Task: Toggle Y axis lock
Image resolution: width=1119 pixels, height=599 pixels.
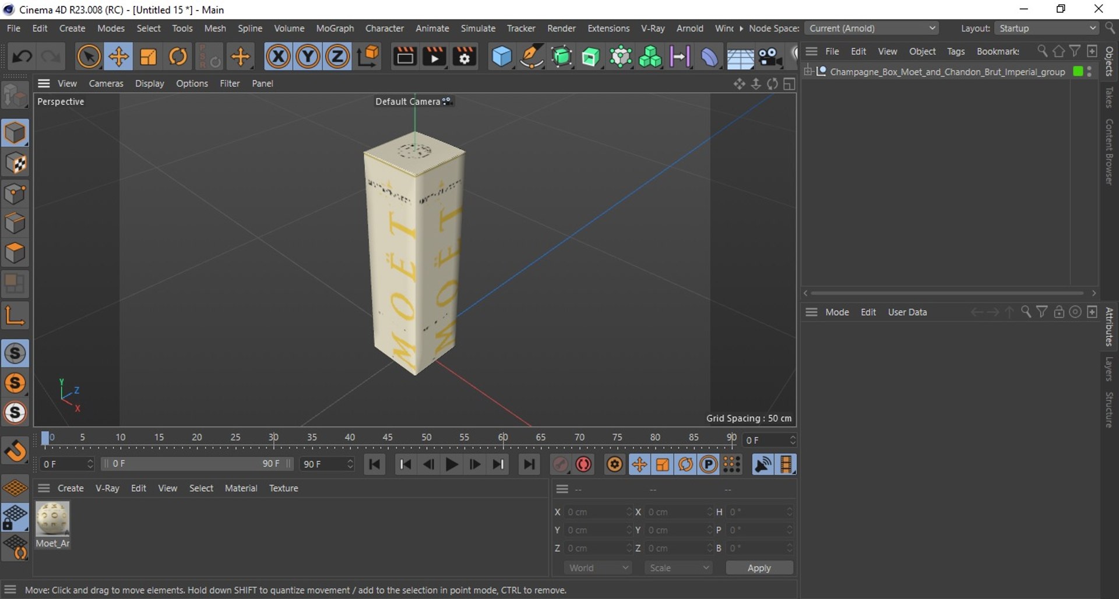Action: point(308,57)
